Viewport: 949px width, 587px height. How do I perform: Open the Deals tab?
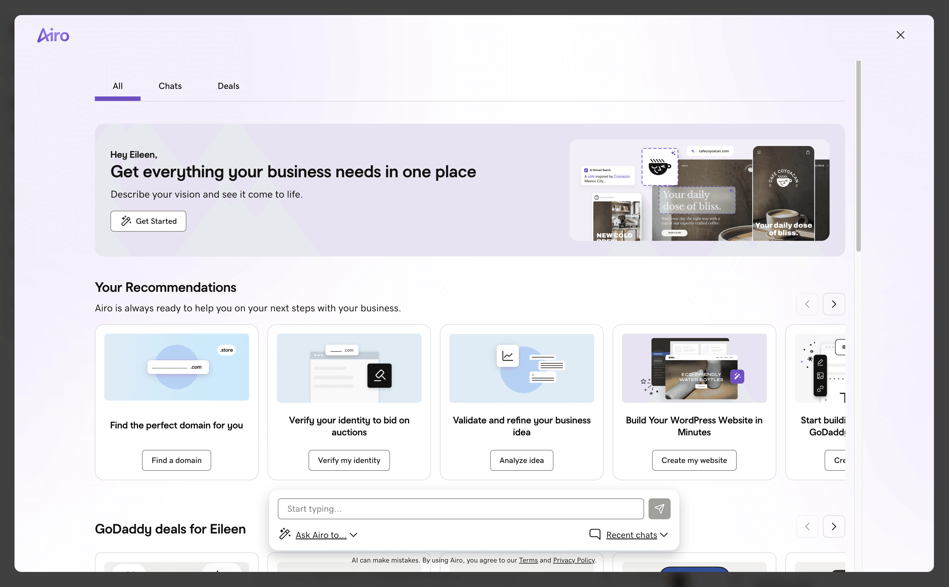(x=228, y=86)
